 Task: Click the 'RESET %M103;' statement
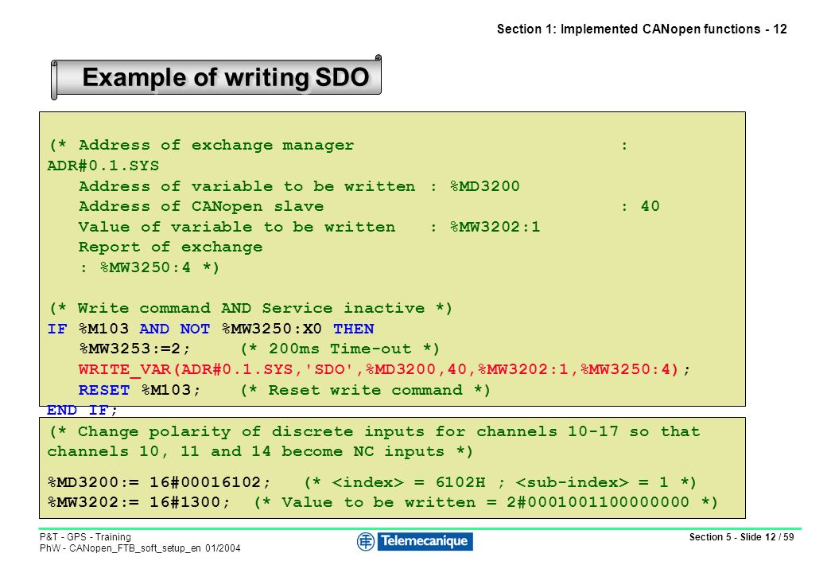pyautogui.click(x=140, y=390)
